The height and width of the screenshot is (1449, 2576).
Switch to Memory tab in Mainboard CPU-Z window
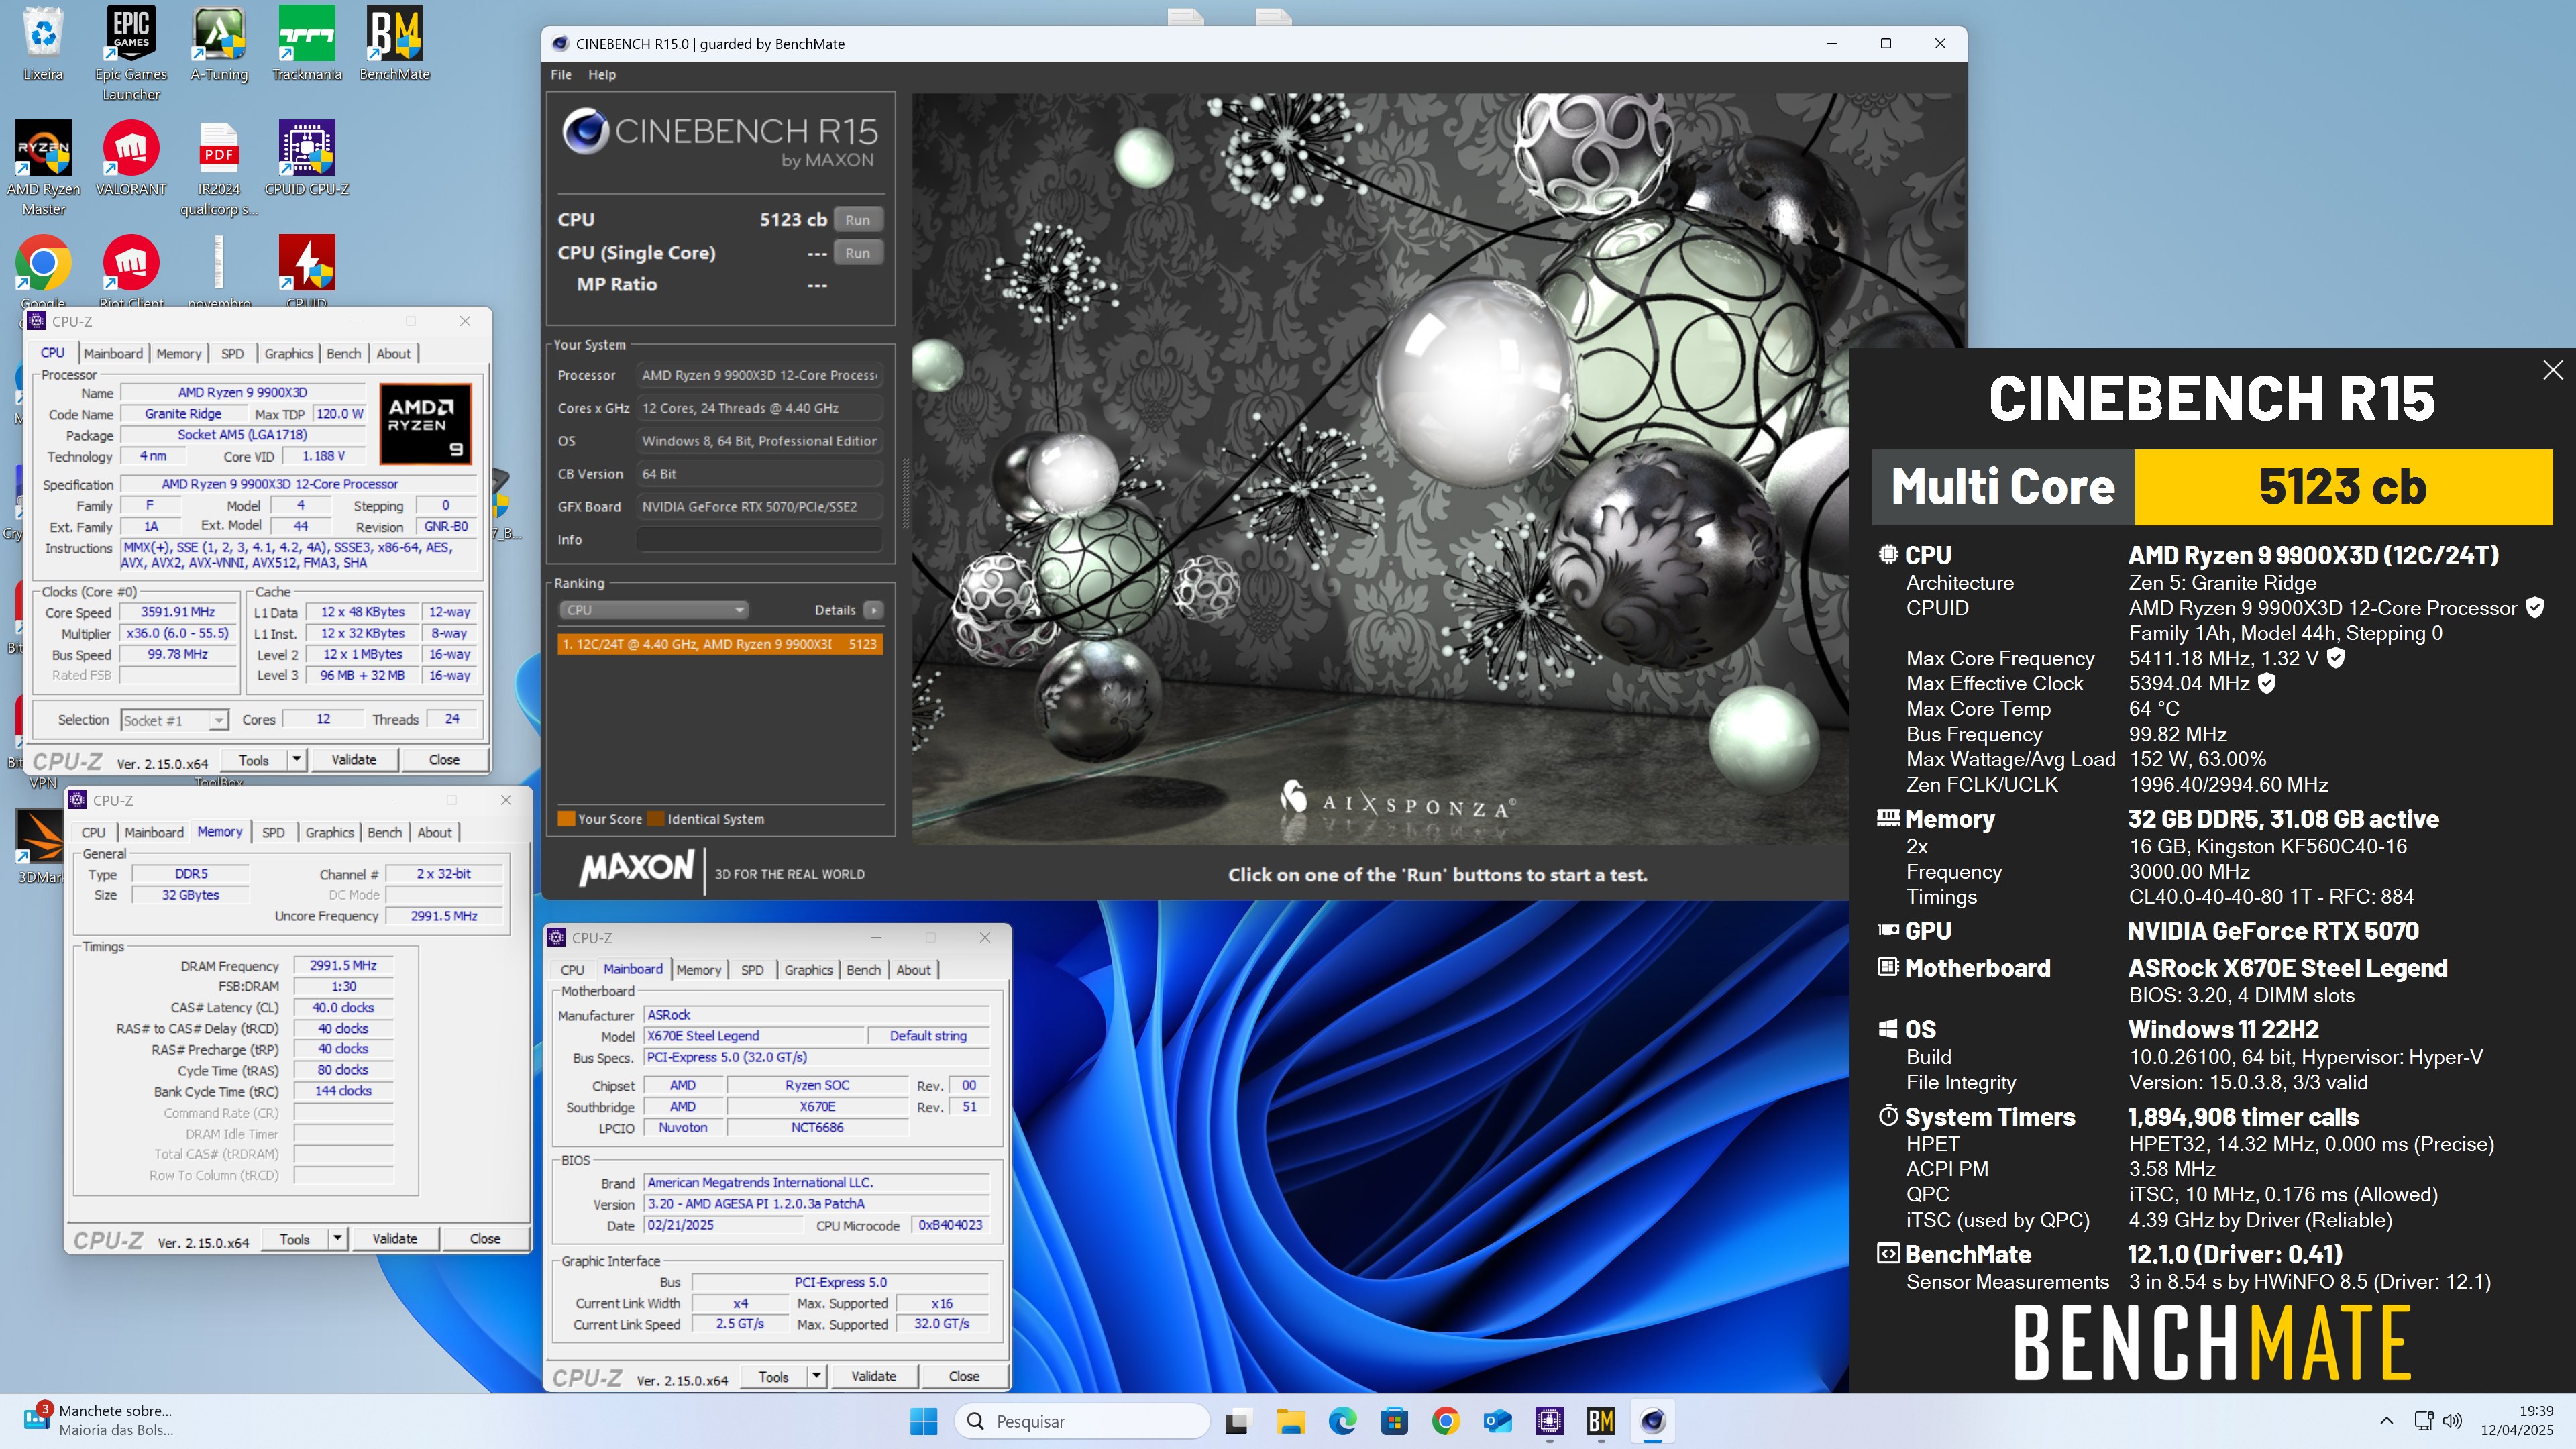click(698, 970)
